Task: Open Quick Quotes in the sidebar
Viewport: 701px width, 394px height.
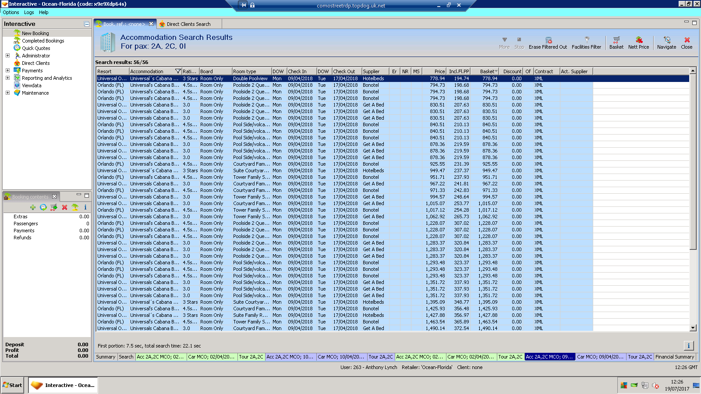Action: pos(36,48)
